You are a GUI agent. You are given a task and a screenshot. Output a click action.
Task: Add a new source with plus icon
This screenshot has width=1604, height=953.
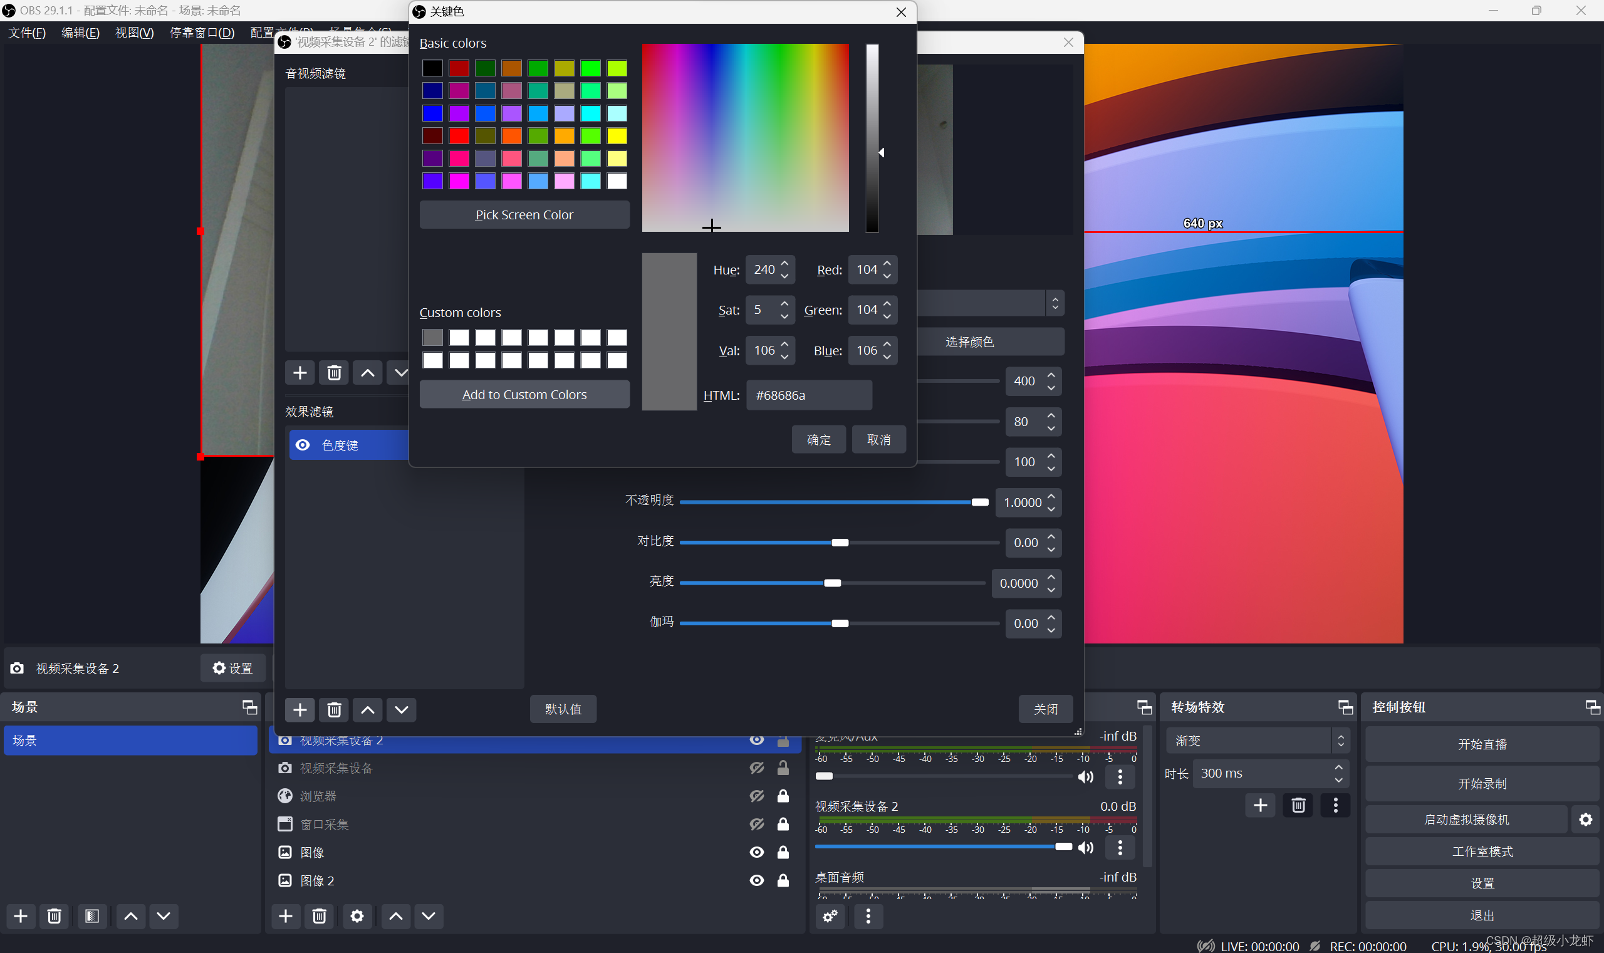tap(286, 916)
